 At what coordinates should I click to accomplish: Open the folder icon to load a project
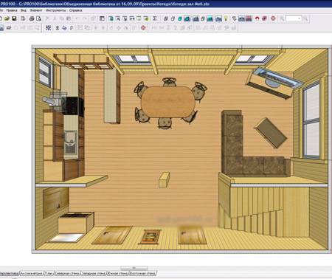coord(7,18)
